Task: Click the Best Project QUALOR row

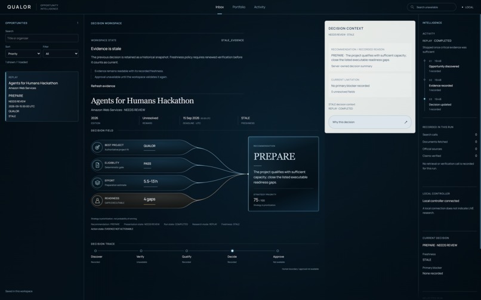Action: (x=144, y=147)
